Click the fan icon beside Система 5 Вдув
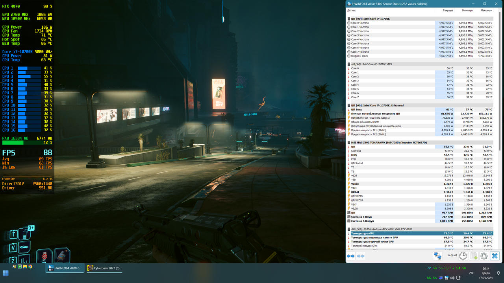Screen dimensions: 504x283 349,217
